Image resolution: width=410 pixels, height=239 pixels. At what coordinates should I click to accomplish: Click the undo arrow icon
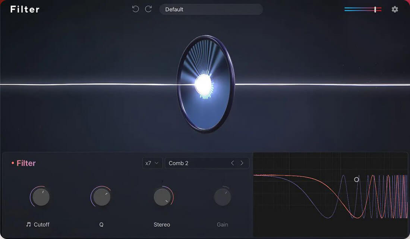135,9
